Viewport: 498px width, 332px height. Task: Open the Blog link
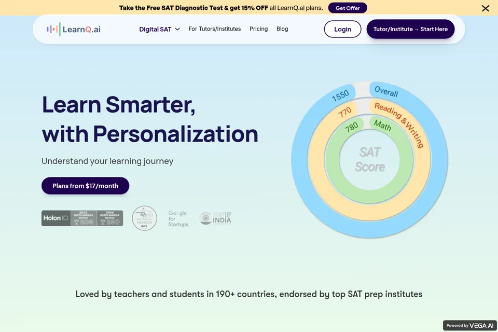(x=282, y=29)
